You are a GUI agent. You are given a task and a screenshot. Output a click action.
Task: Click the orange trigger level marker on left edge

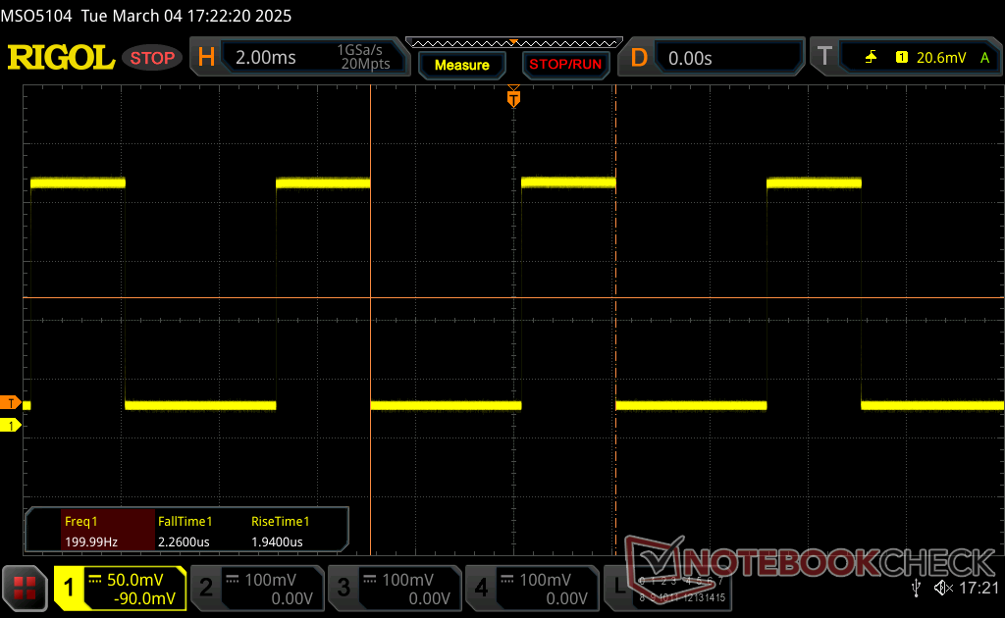click(x=11, y=403)
